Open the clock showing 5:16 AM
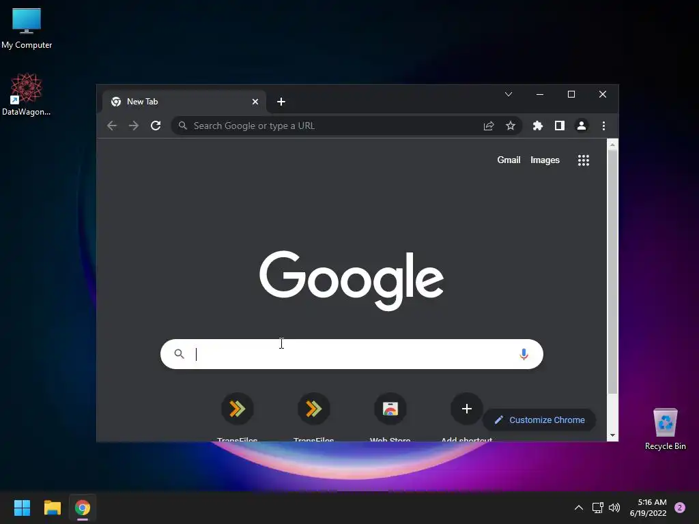Viewport: 699px width, 524px height. point(648,508)
